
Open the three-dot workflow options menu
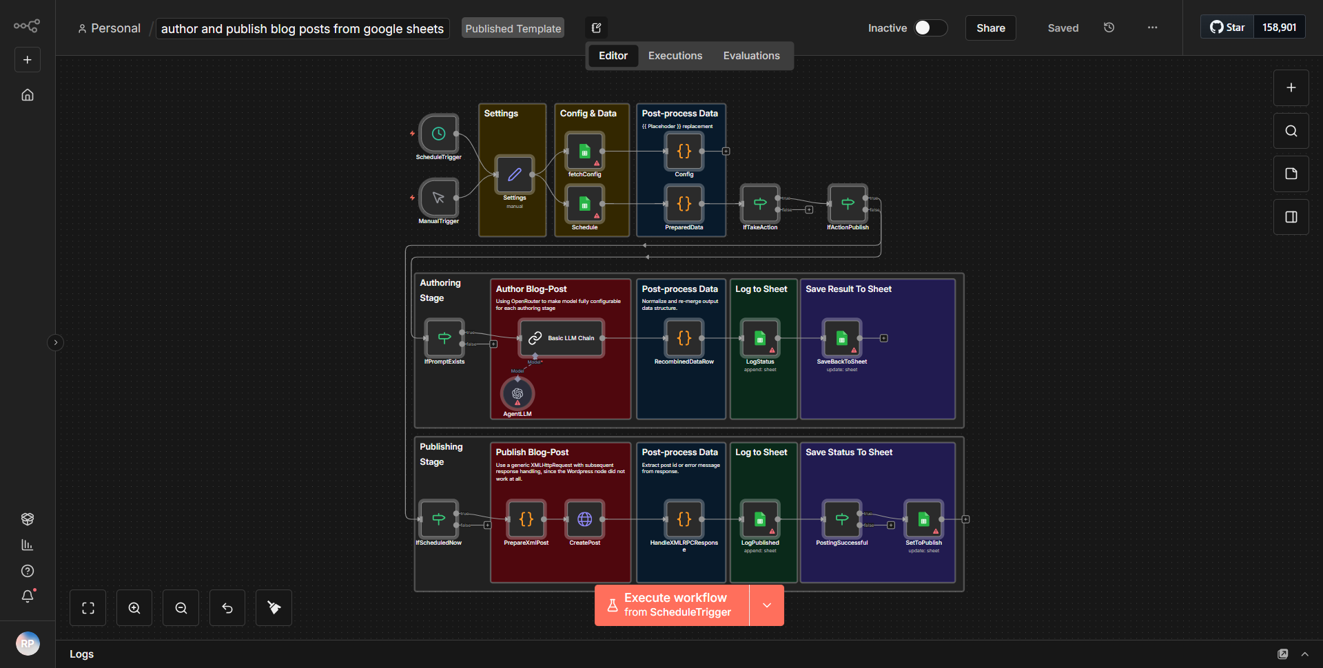click(1153, 28)
